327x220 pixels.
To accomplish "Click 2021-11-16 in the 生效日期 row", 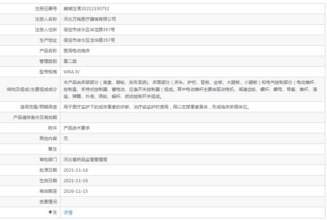I will click(x=76, y=181).
